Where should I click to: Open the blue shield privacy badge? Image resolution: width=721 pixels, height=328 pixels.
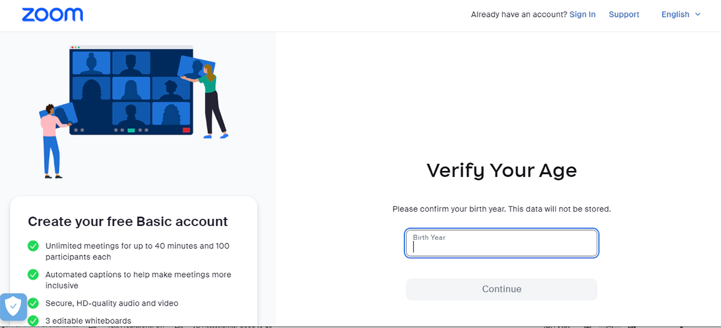pos(13,308)
